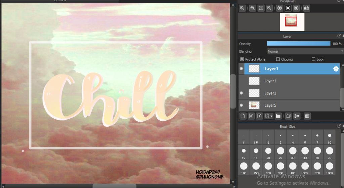Open the add special layer dropdown
Viewport: 344px width, 188px height.
pos(269,116)
